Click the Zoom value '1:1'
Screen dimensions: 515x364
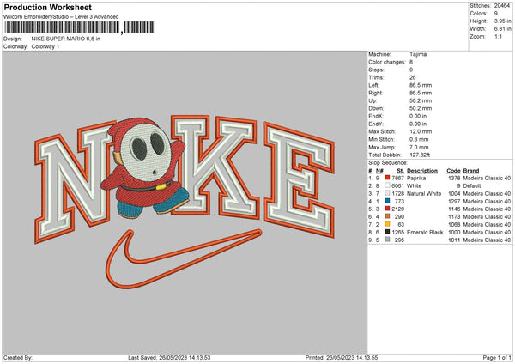tap(498, 36)
